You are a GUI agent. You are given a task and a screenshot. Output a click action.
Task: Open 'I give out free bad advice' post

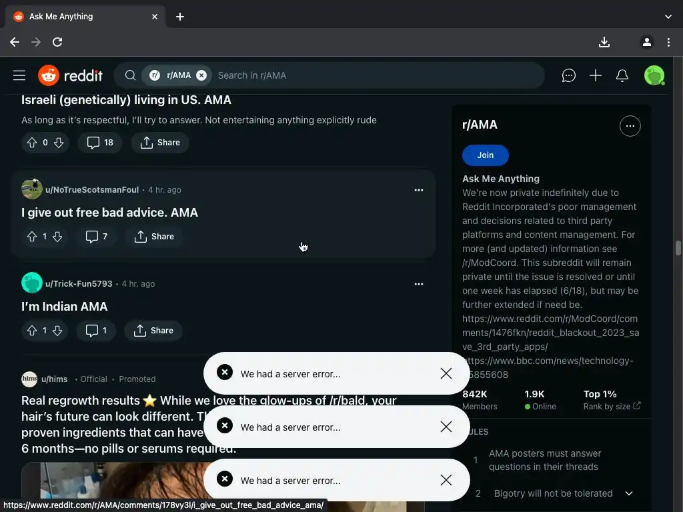coord(110,213)
